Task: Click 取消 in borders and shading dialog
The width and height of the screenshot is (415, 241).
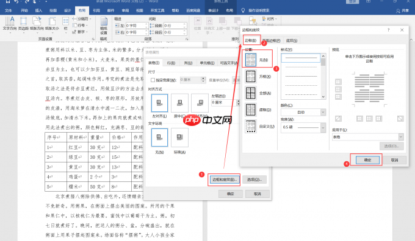Action: click(x=394, y=160)
